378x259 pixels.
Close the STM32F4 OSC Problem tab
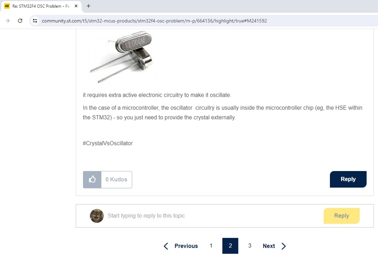coord(76,6)
